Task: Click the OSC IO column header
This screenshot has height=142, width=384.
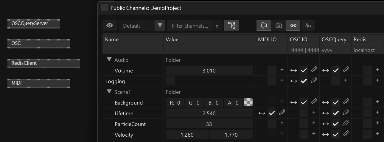Action: coord(298,40)
